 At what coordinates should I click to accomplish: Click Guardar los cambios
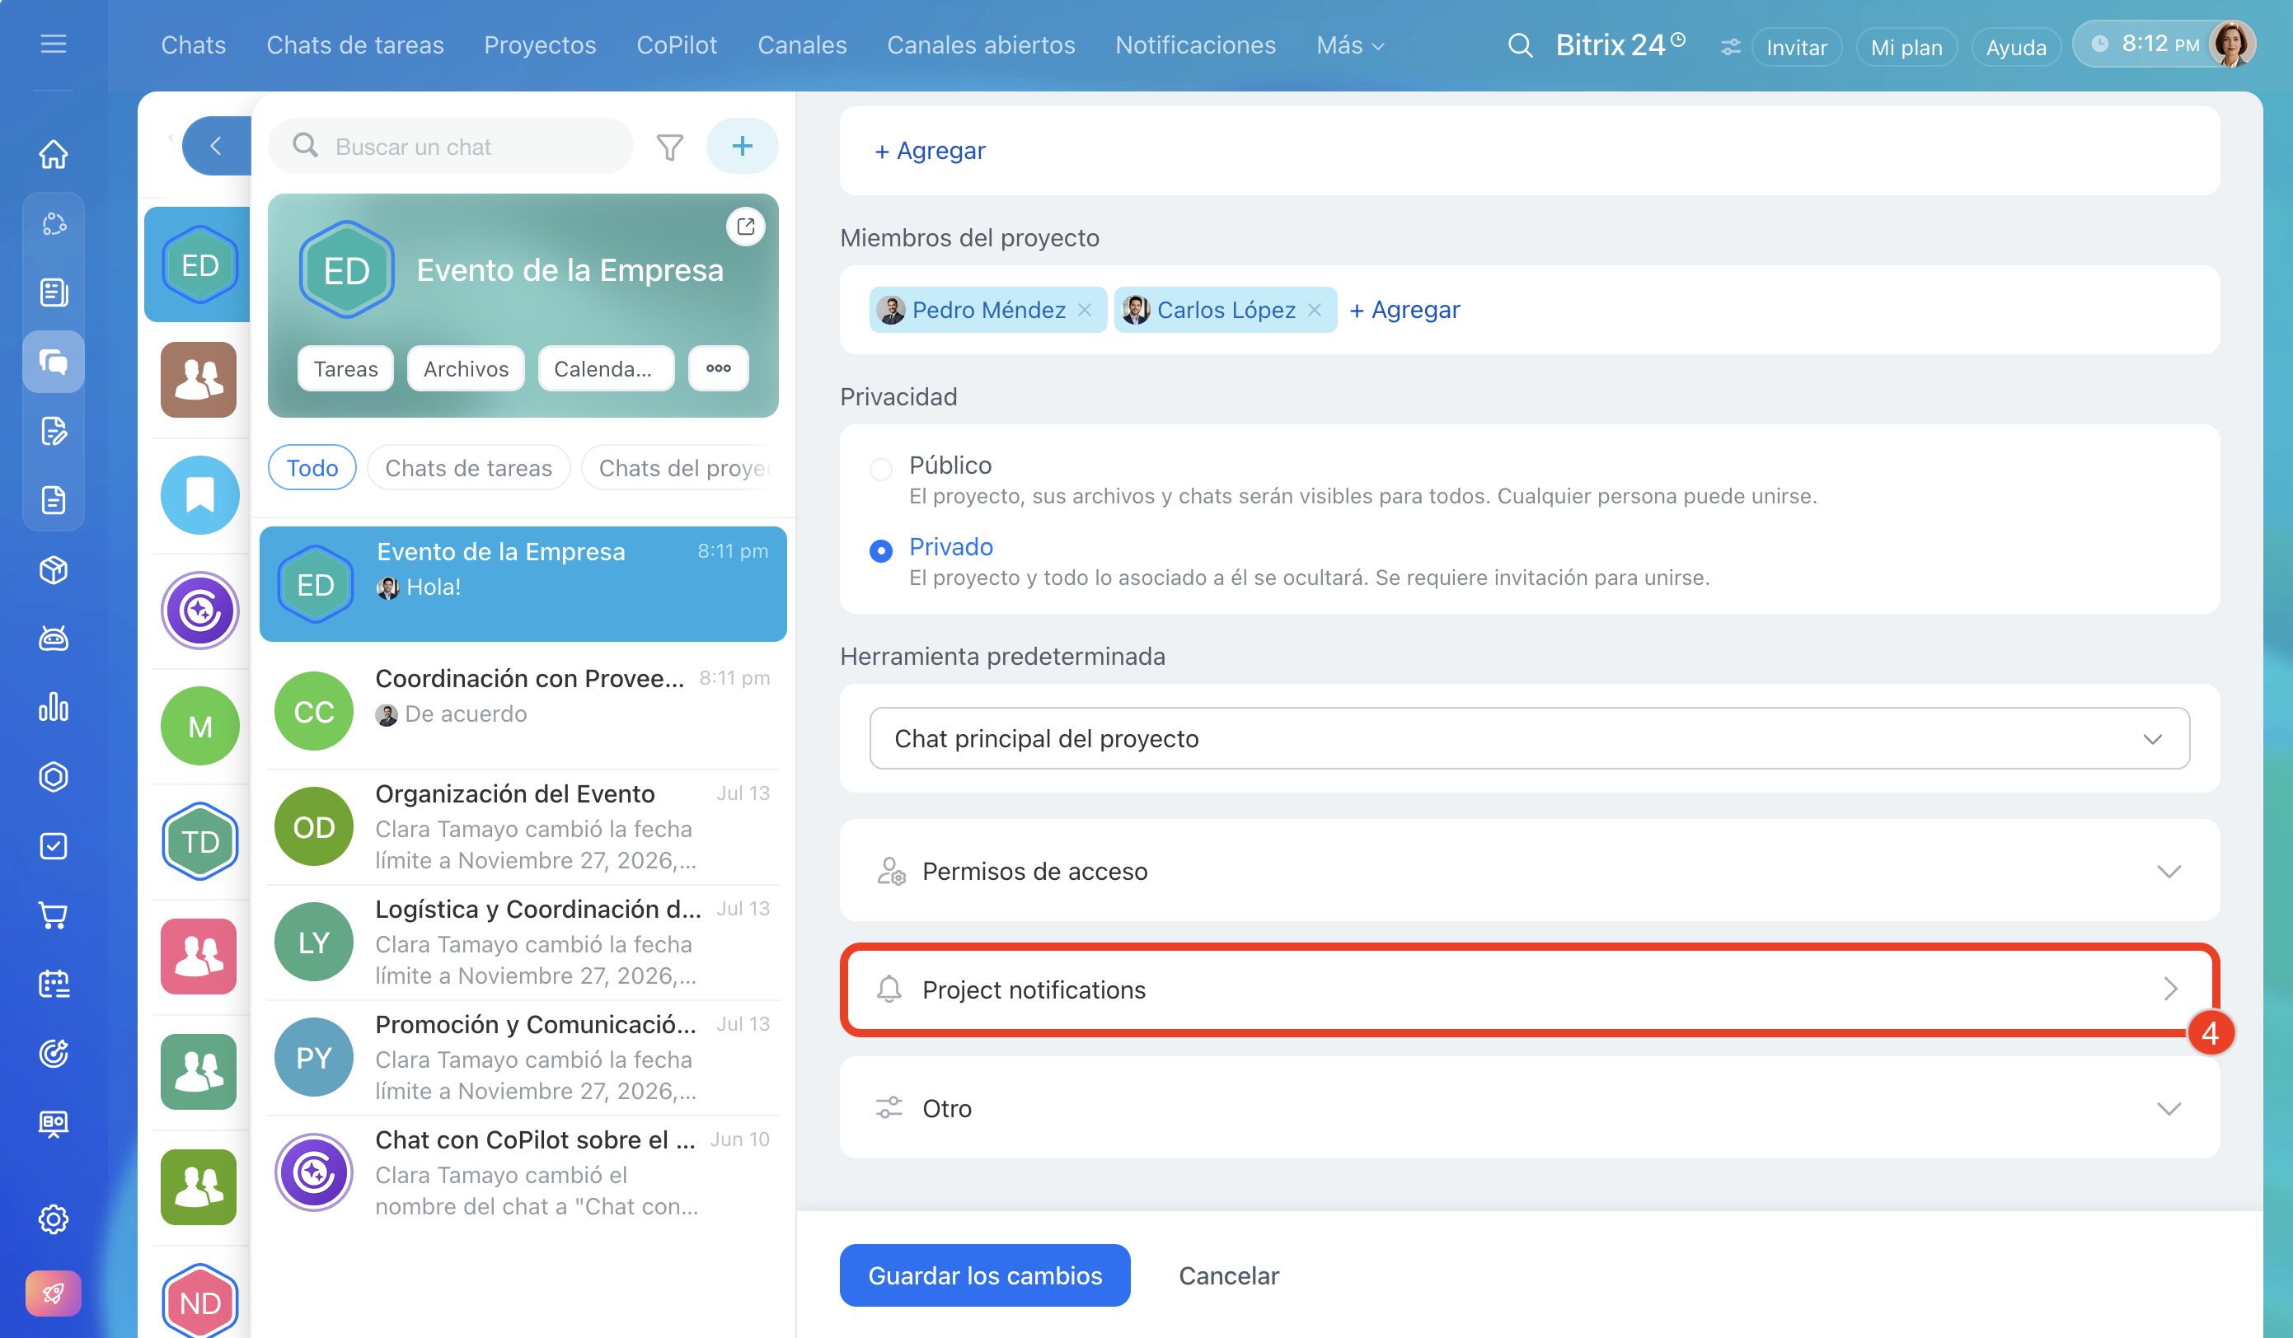(x=984, y=1275)
